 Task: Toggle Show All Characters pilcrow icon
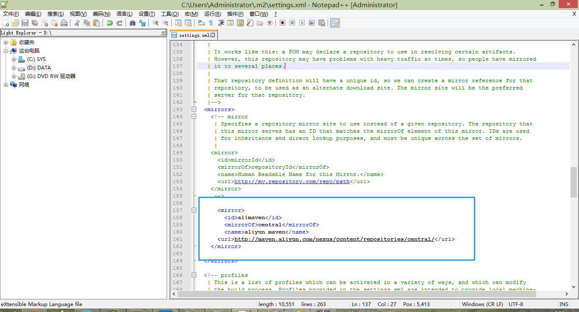211,23
